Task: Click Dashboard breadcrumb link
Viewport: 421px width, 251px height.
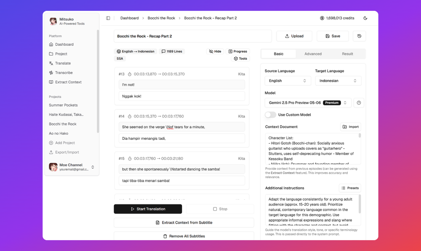Action: click(129, 18)
